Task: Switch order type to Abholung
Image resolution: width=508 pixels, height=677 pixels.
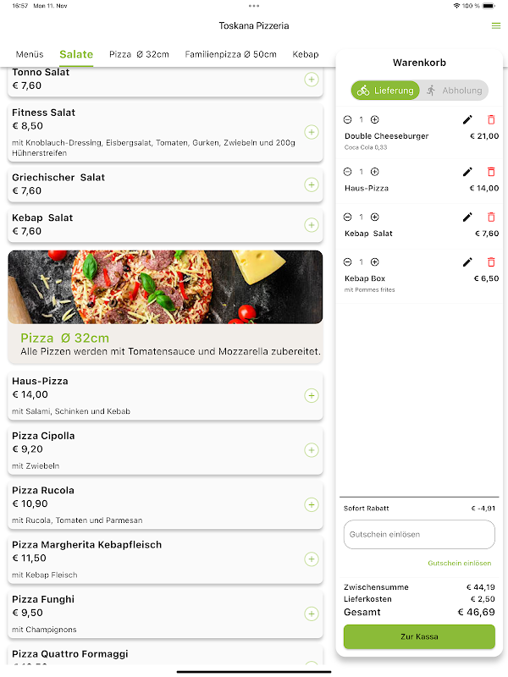Action: (x=454, y=91)
